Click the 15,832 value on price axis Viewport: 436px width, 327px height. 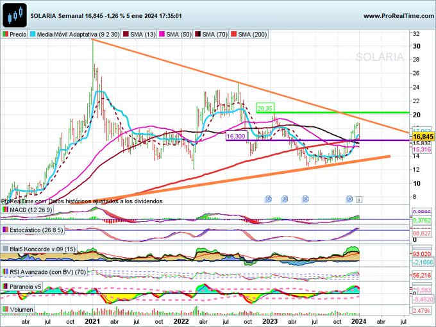pyautogui.click(x=421, y=143)
